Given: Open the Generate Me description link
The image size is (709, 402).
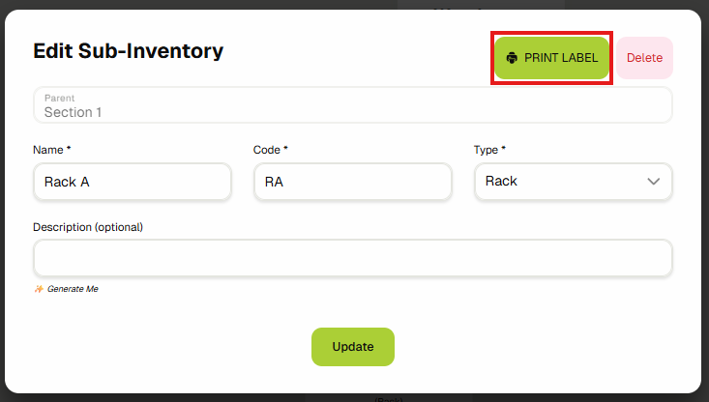Looking at the screenshot, I should (73, 289).
